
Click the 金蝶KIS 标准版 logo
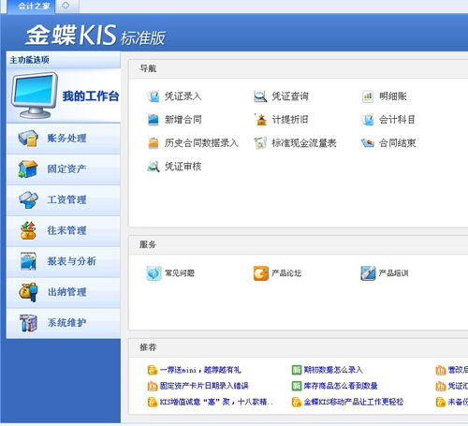[95, 35]
